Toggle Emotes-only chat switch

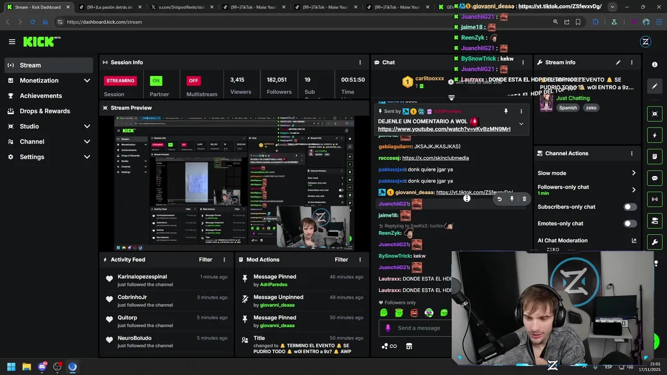630,223
